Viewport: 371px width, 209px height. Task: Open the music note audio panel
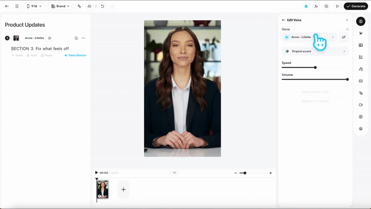(x=361, y=69)
